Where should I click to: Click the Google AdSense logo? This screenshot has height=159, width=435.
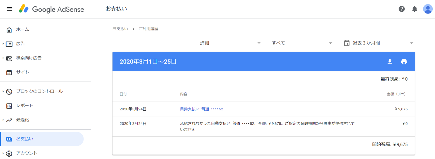(51, 9)
